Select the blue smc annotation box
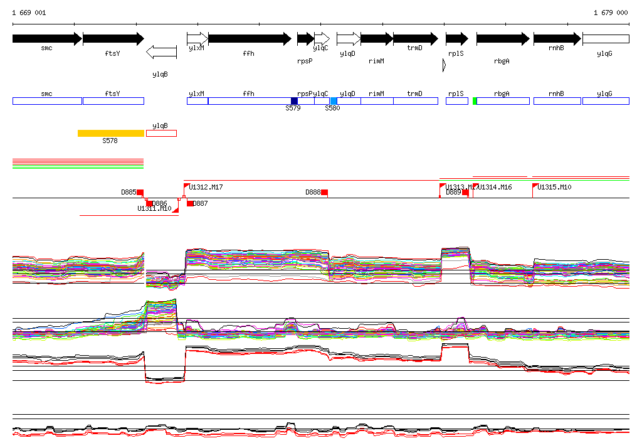The width and height of the screenshot is (642, 448). pyautogui.click(x=47, y=101)
